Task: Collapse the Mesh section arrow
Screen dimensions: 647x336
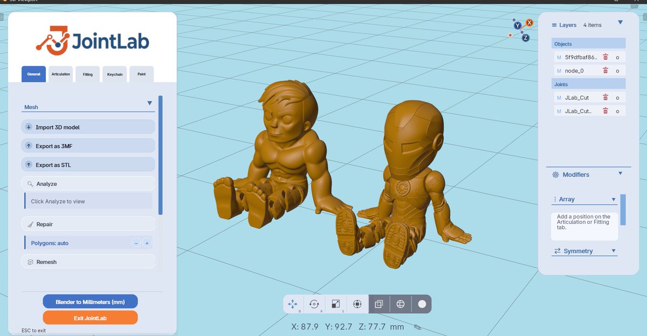Action: [x=150, y=103]
